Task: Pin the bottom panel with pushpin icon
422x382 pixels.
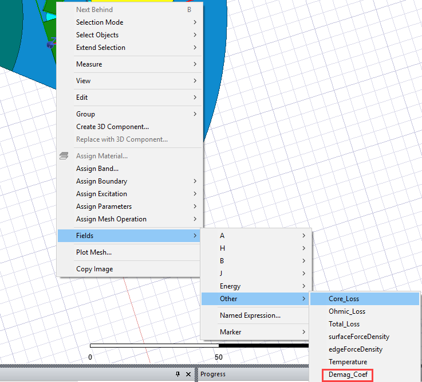Action: click(178, 374)
